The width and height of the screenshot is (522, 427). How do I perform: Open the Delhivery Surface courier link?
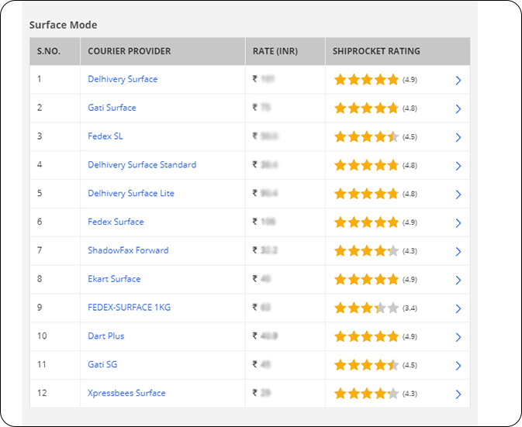tap(123, 79)
